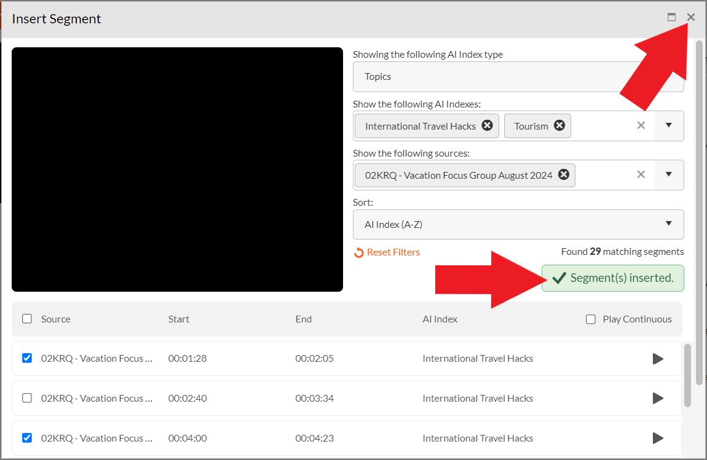Click the Found 29 matching segments text

pos(622,251)
